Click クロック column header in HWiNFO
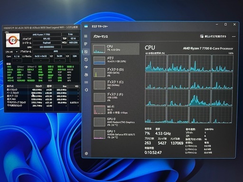The width and height of the screenshot is (243, 182). tap(38, 86)
